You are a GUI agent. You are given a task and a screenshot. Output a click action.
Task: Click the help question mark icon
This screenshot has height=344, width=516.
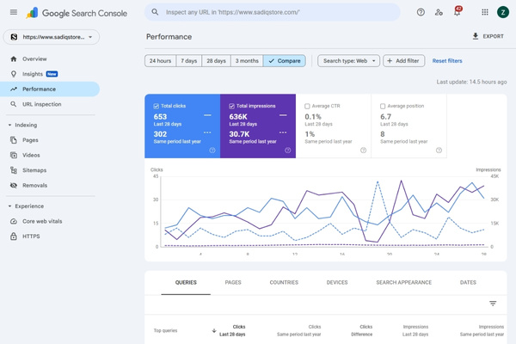coord(421,12)
